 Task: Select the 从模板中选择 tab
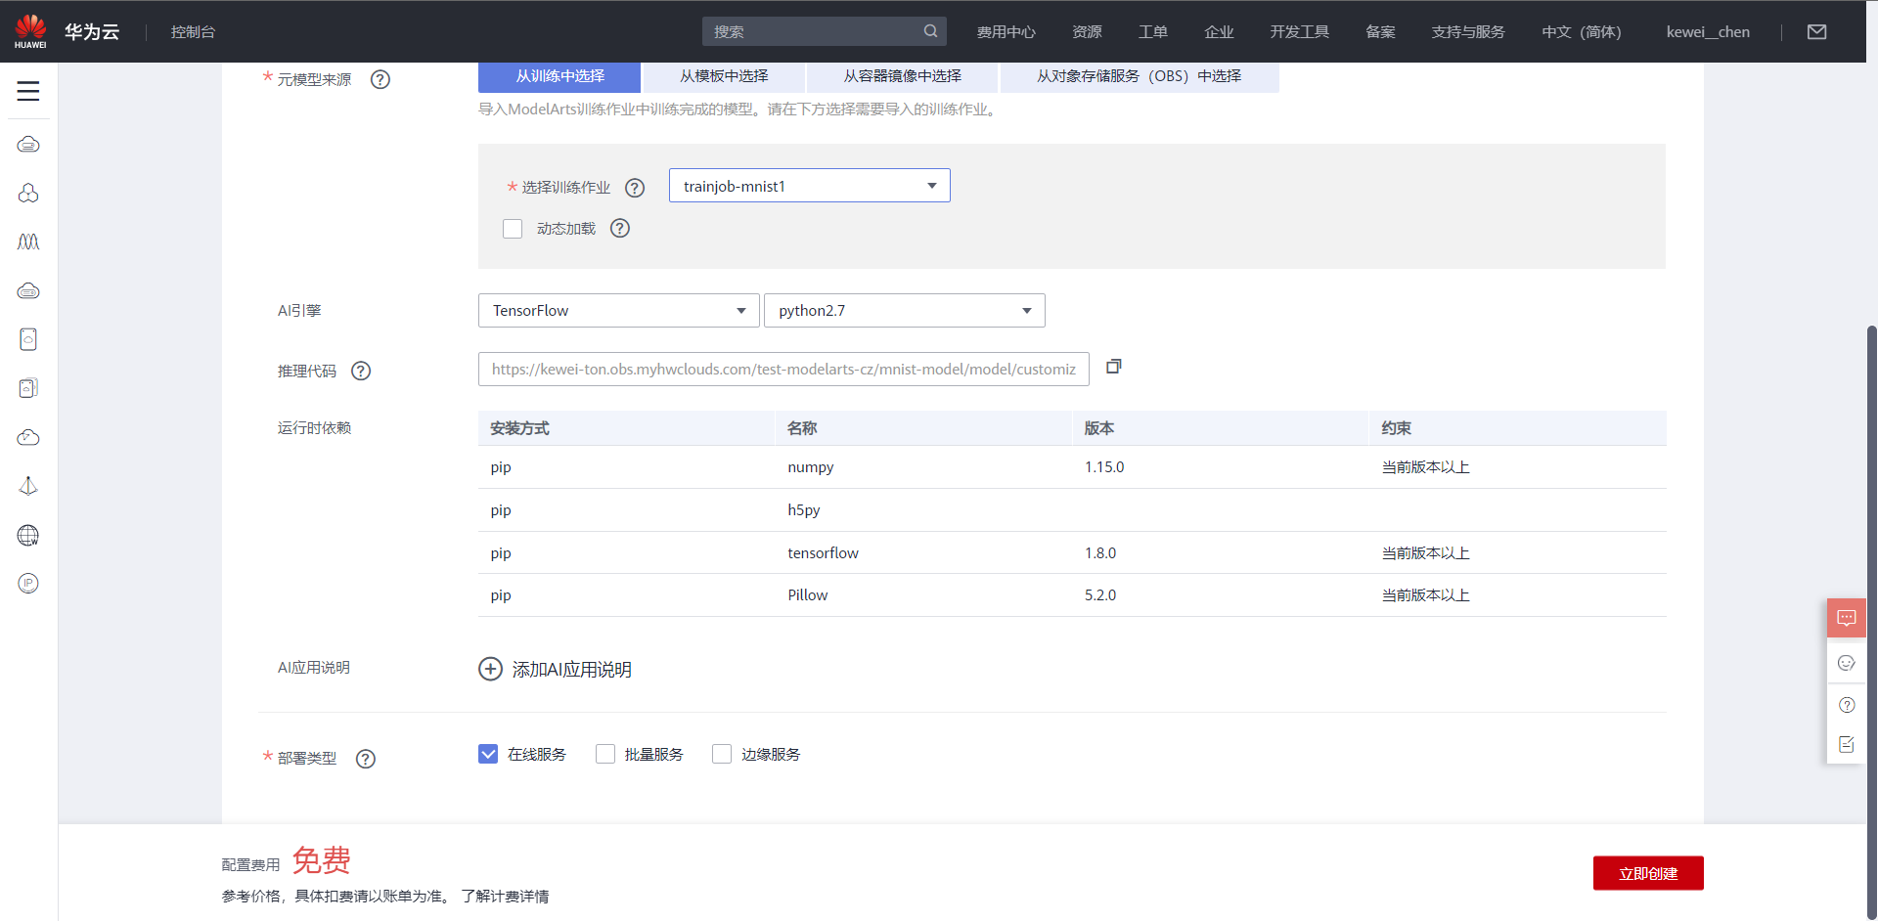click(x=724, y=76)
